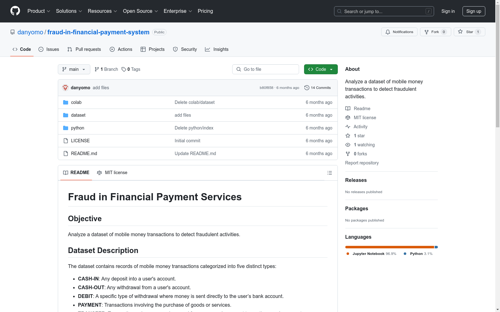Click the Search or jump to field
The image size is (500, 312).
[x=384, y=11]
